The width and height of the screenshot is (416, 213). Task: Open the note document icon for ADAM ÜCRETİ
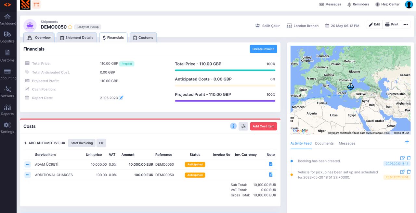[270, 164]
